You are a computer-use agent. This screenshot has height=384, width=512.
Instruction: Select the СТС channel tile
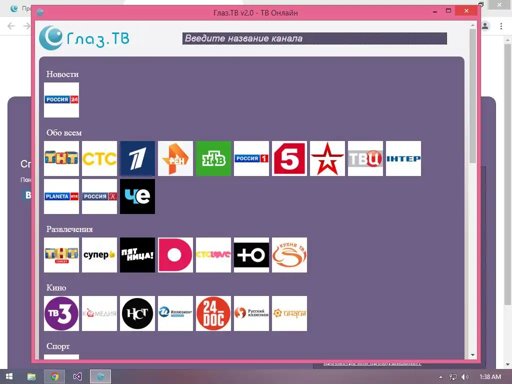(x=99, y=158)
